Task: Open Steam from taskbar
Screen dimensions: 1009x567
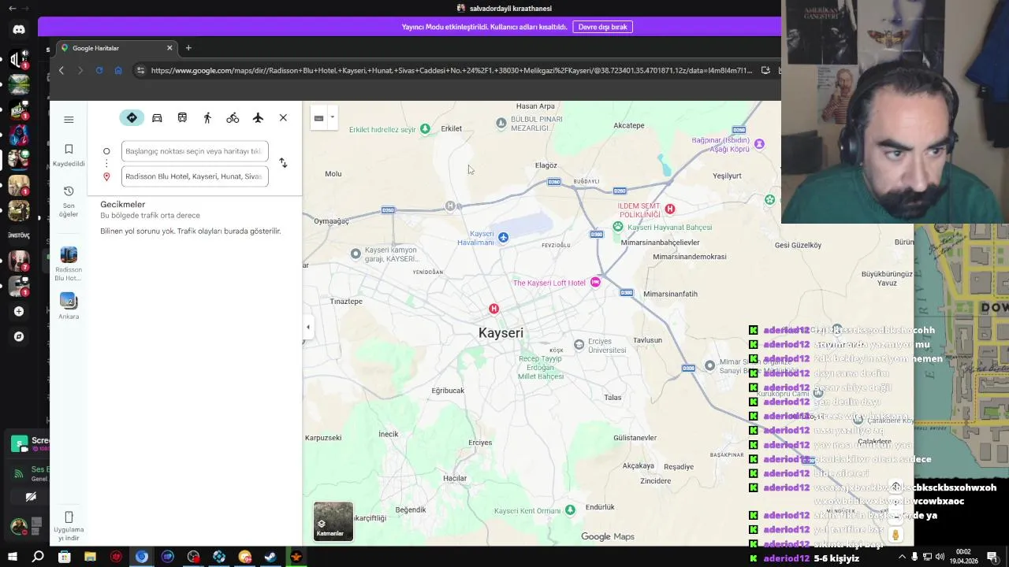Action: point(270,557)
